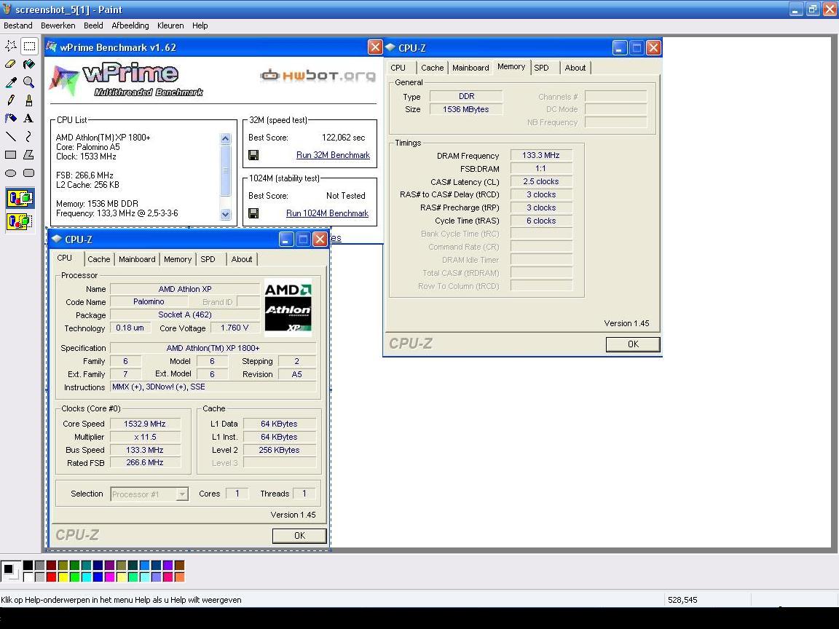Choose the Airbrush spray tool
The image size is (839, 629).
[x=11, y=118]
